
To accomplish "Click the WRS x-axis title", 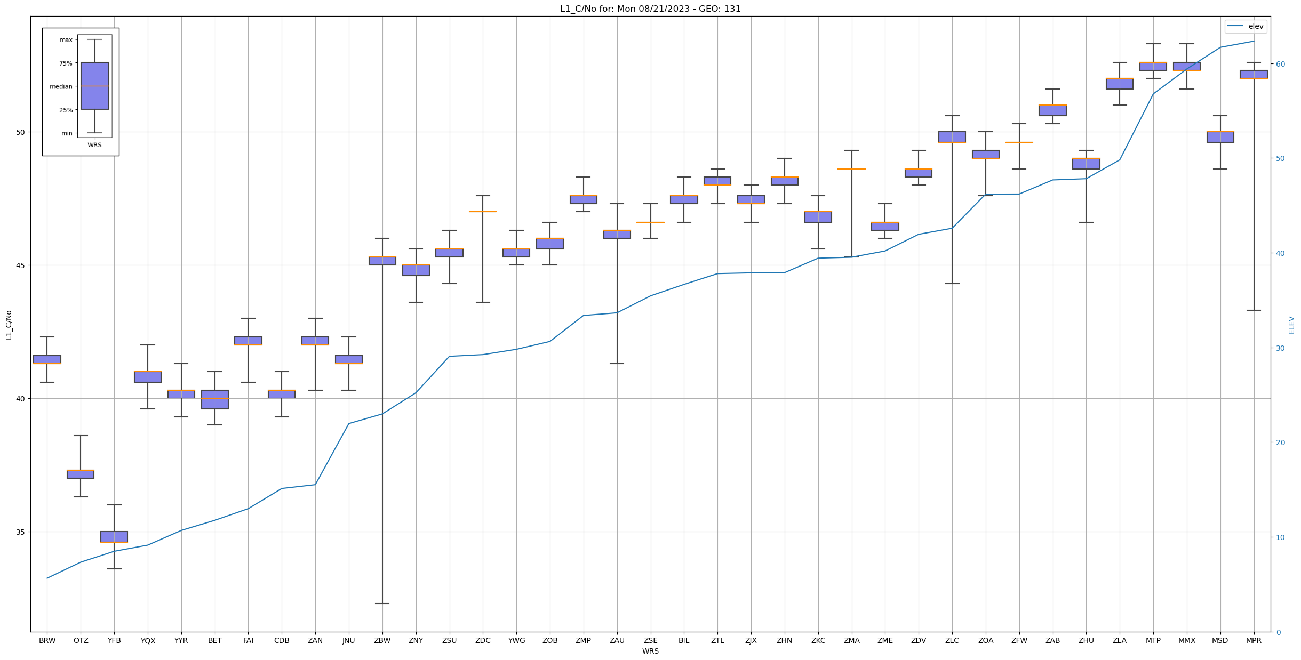I will tap(650, 651).
